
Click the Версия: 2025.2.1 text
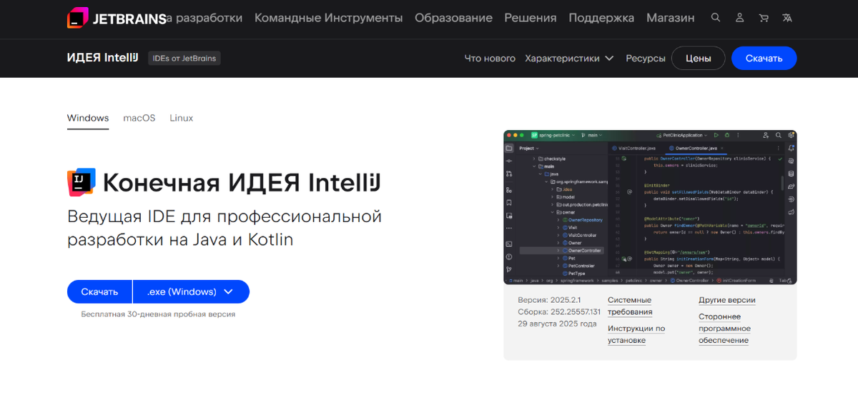[x=549, y=301]
